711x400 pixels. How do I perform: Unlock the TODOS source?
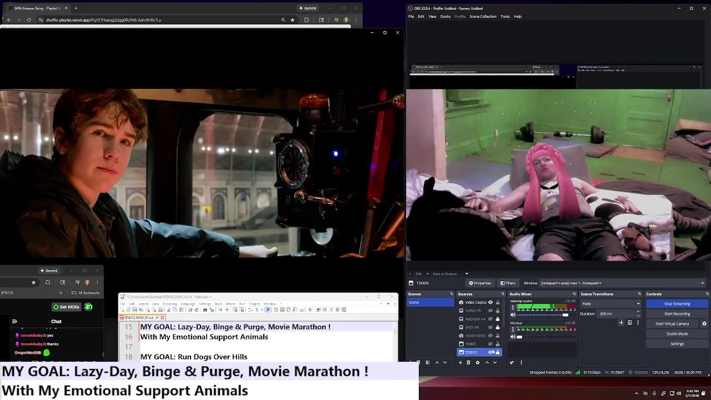498,352
